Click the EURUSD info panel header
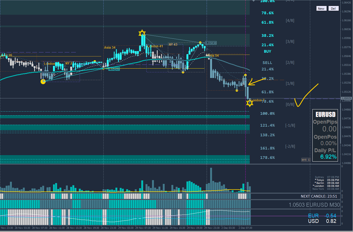 tap(326, 115)
